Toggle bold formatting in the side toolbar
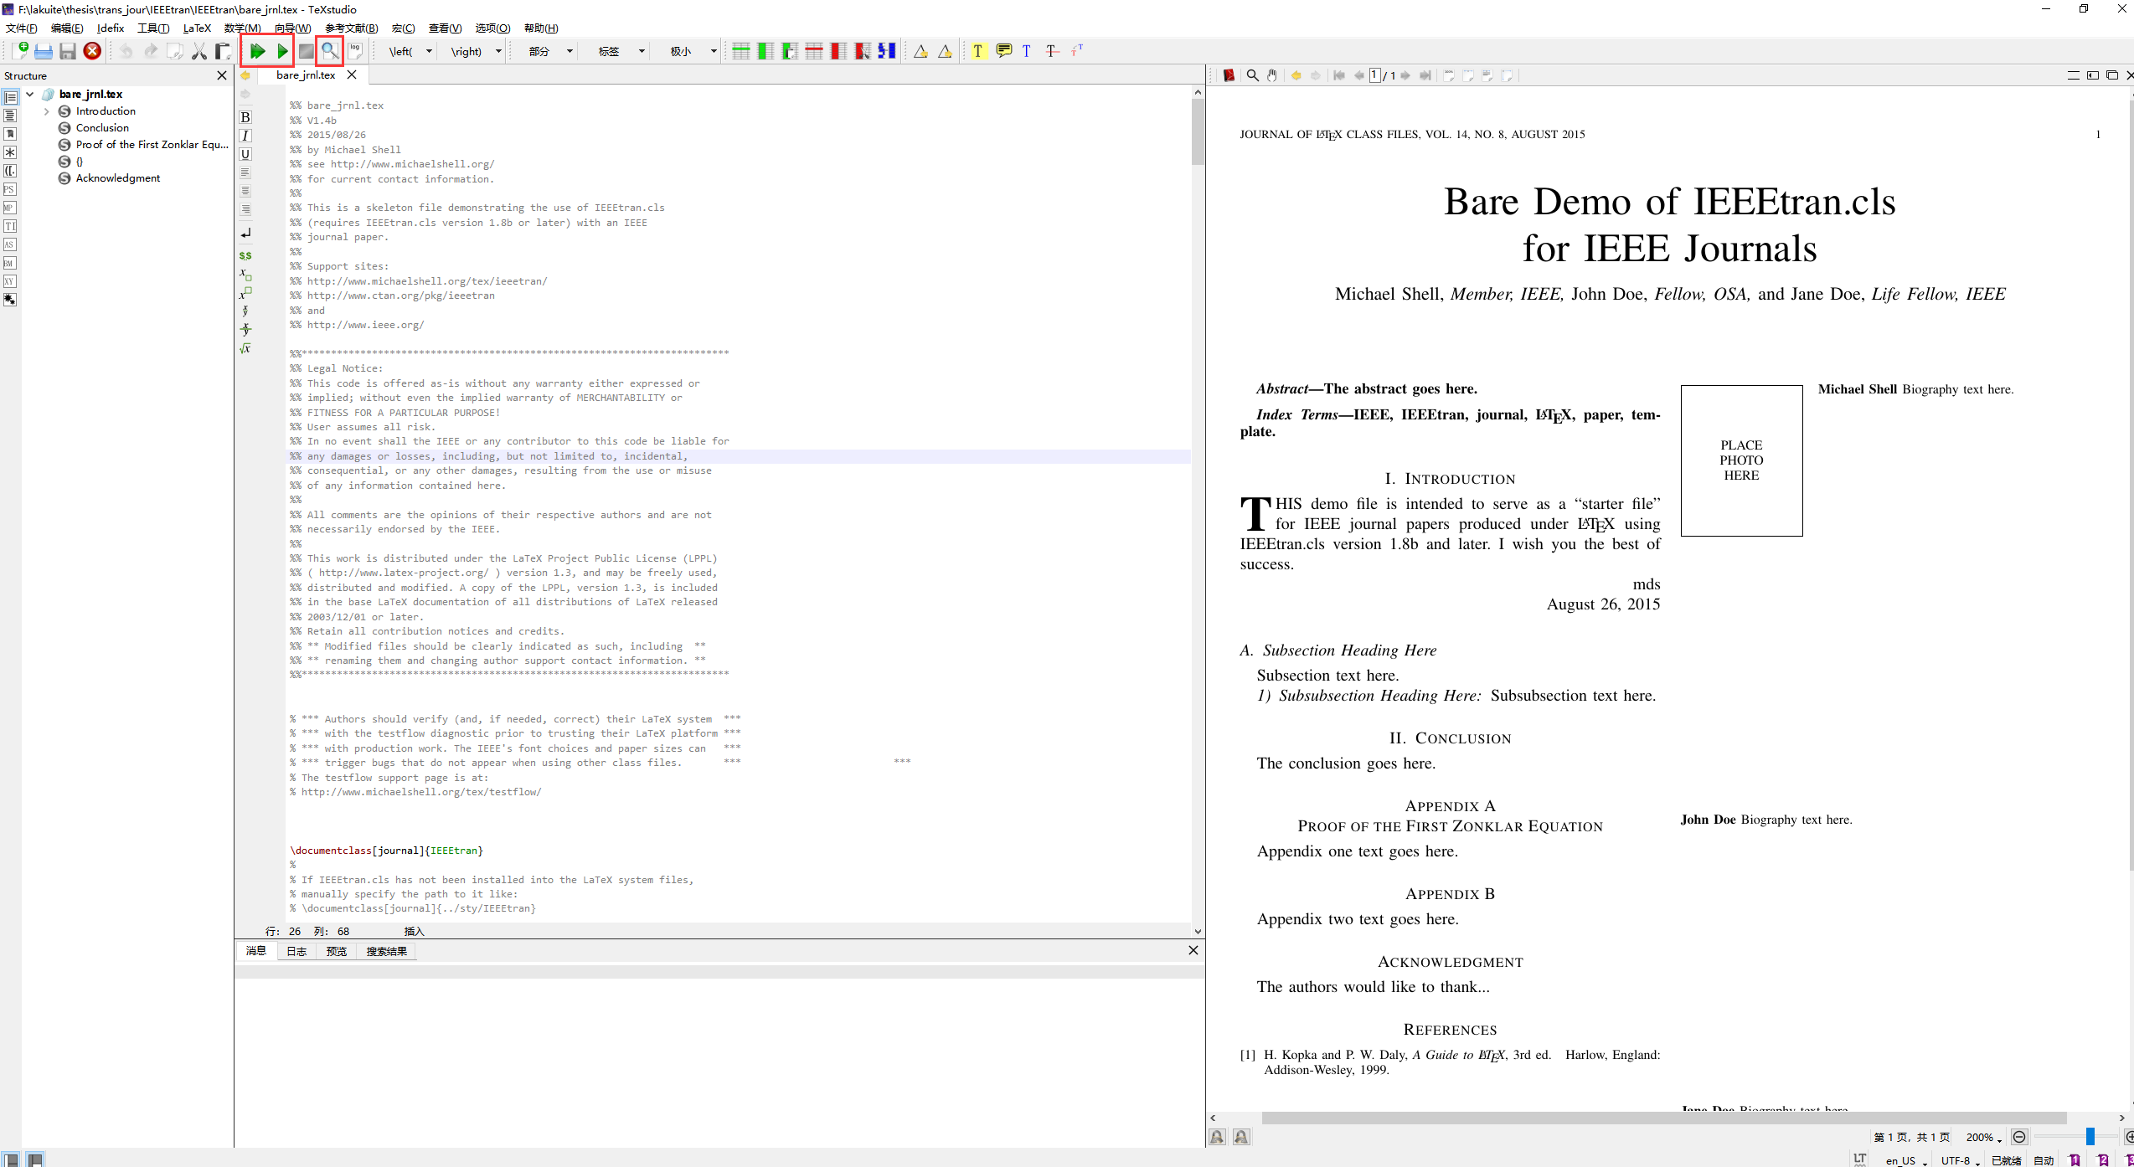Image resolution: width=2134 pixels, height=1167 pixels. [x=245, y=117]
